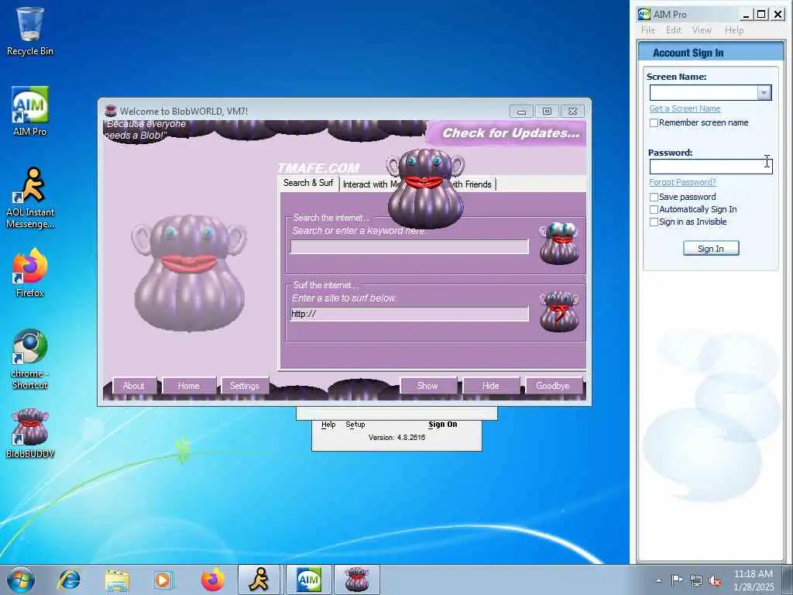This screenshot has width=793, height=595.
Task: Expand the Screen Name dropdown arrow
Action: (764, 93)
